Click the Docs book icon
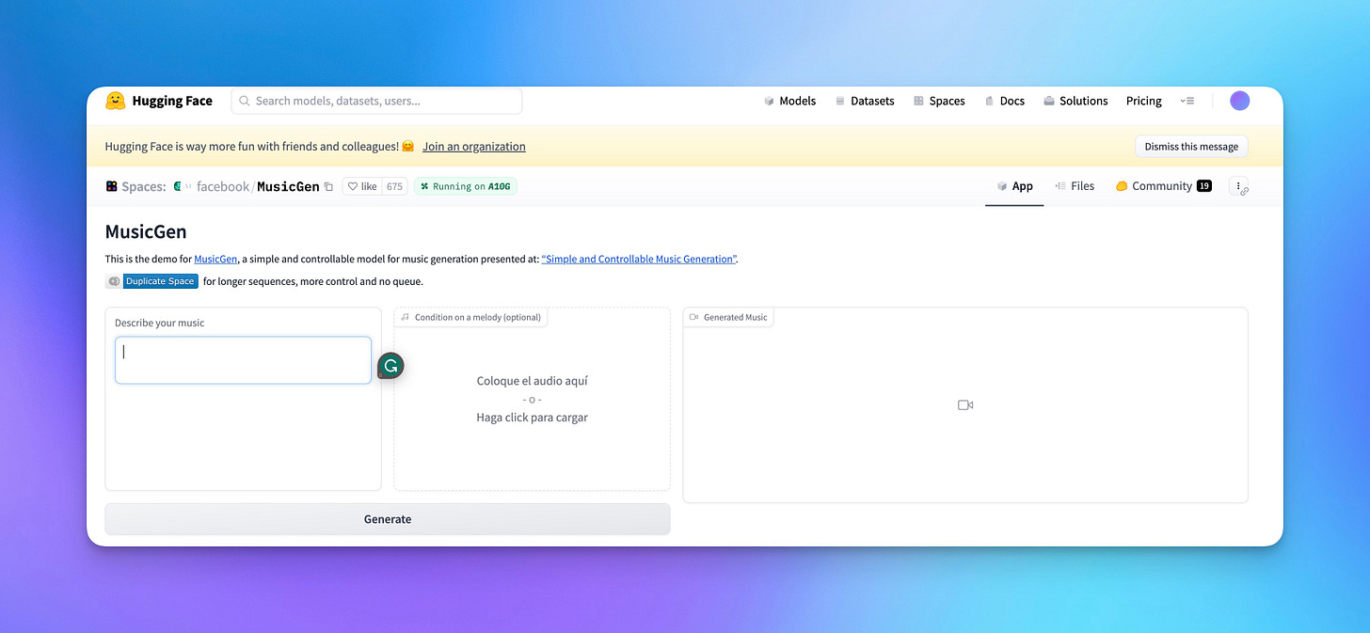 click(990, 101)
